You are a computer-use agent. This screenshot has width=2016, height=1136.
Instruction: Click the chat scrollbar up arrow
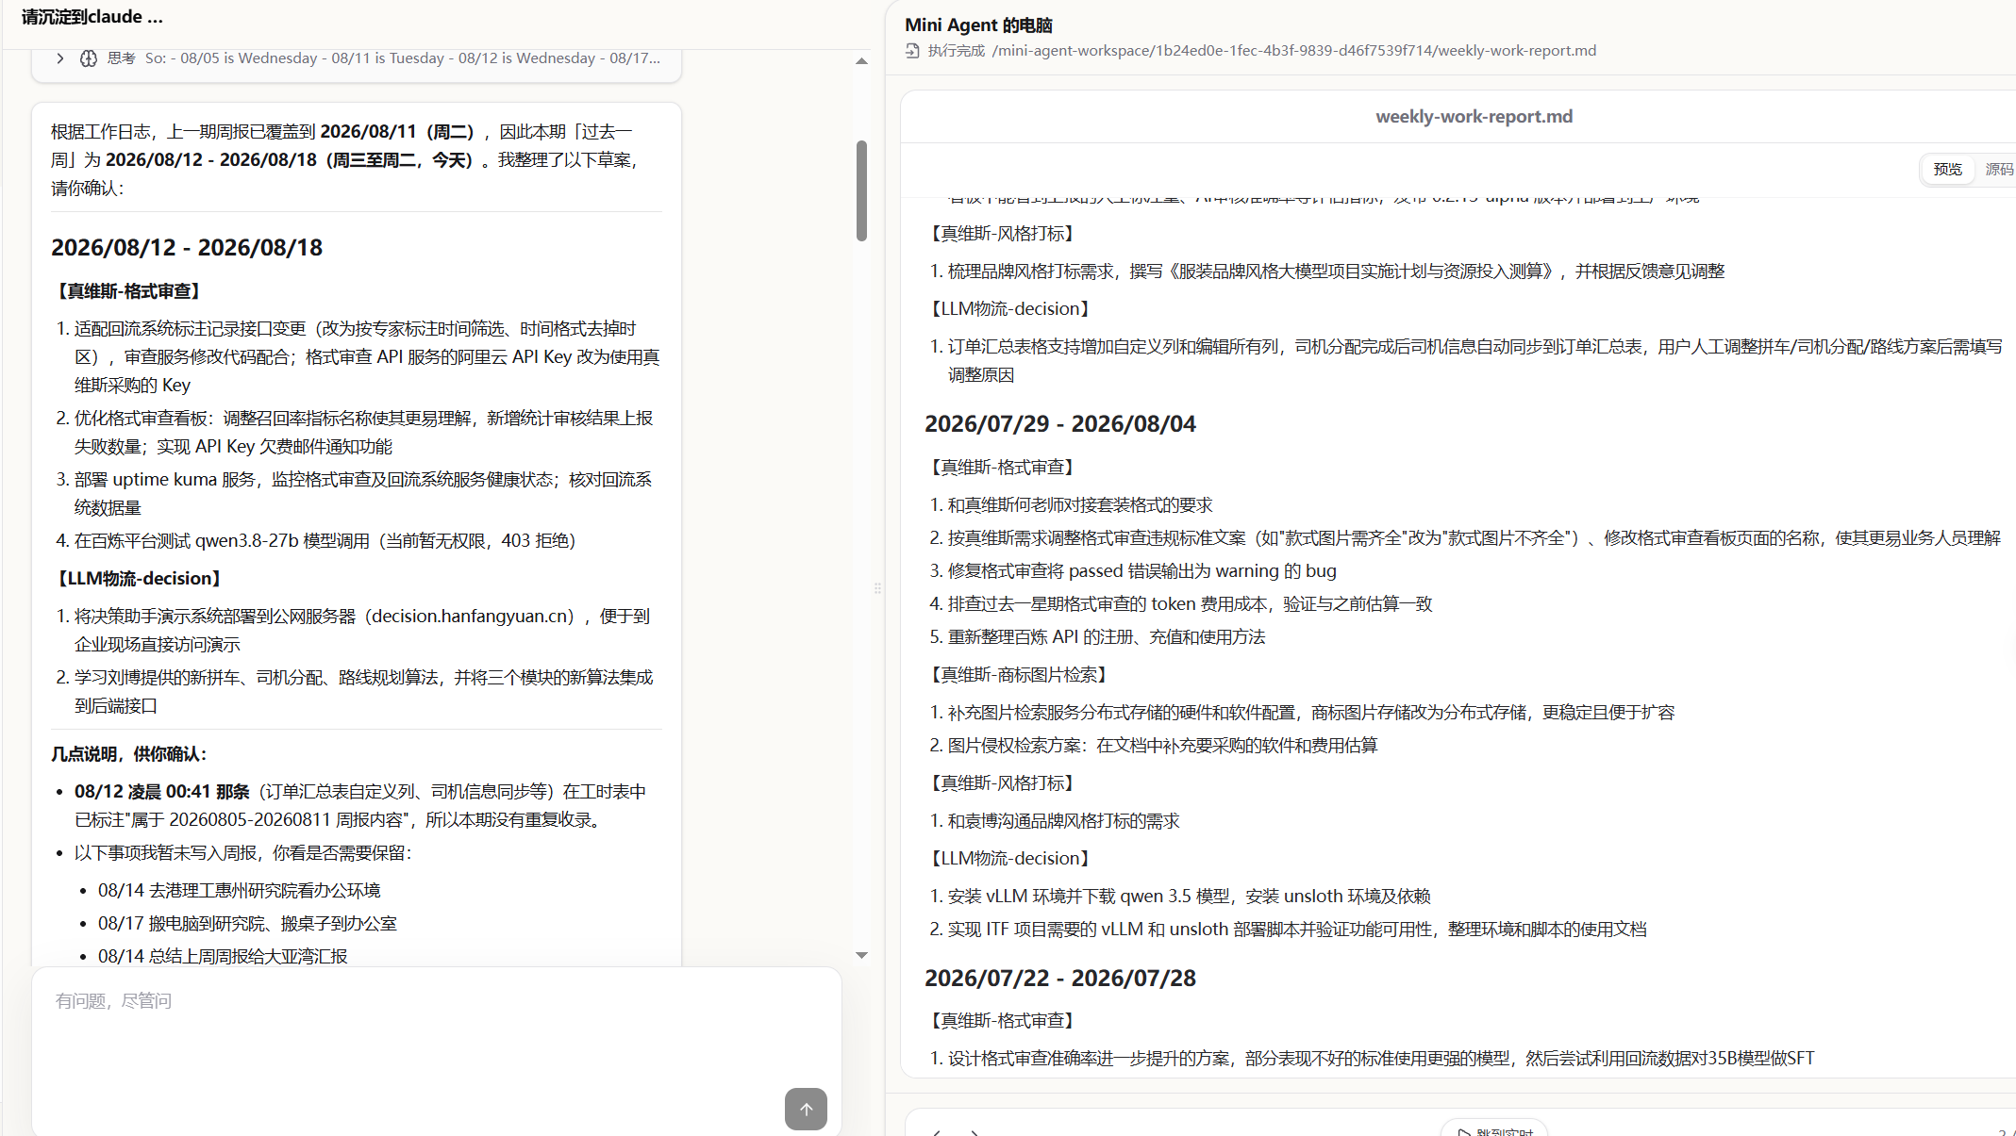(x=861, y=61)
